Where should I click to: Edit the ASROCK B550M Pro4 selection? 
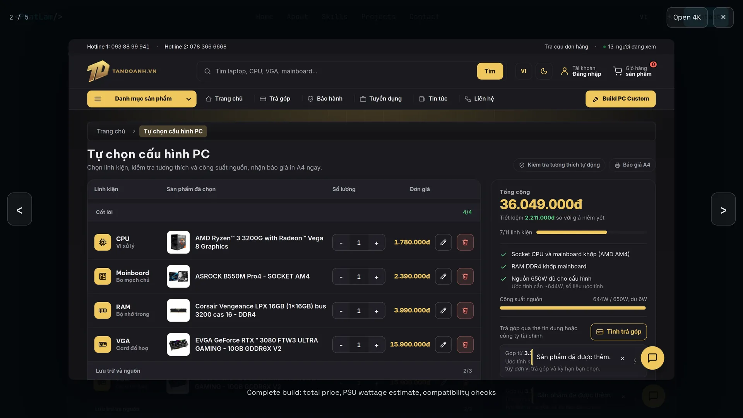tap(443, 276)
